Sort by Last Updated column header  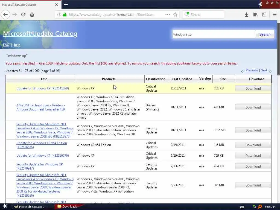click(x=182, y=79)
